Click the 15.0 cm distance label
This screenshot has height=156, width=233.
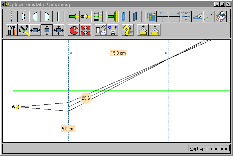tap(118, 53)
